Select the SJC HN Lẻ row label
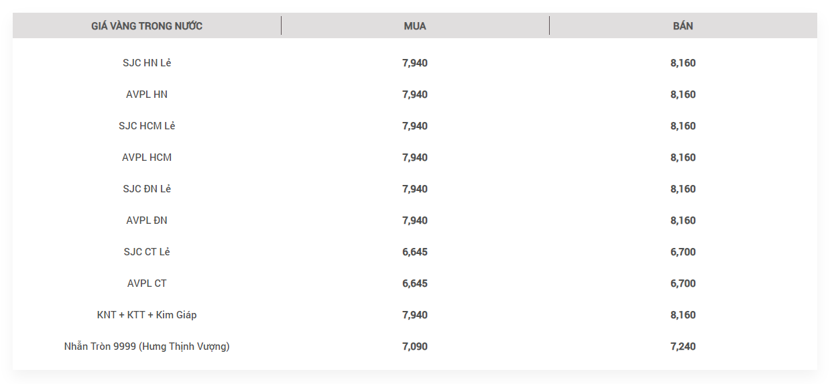The width and height of the screenshot is (834, 384). pos(147,63)
